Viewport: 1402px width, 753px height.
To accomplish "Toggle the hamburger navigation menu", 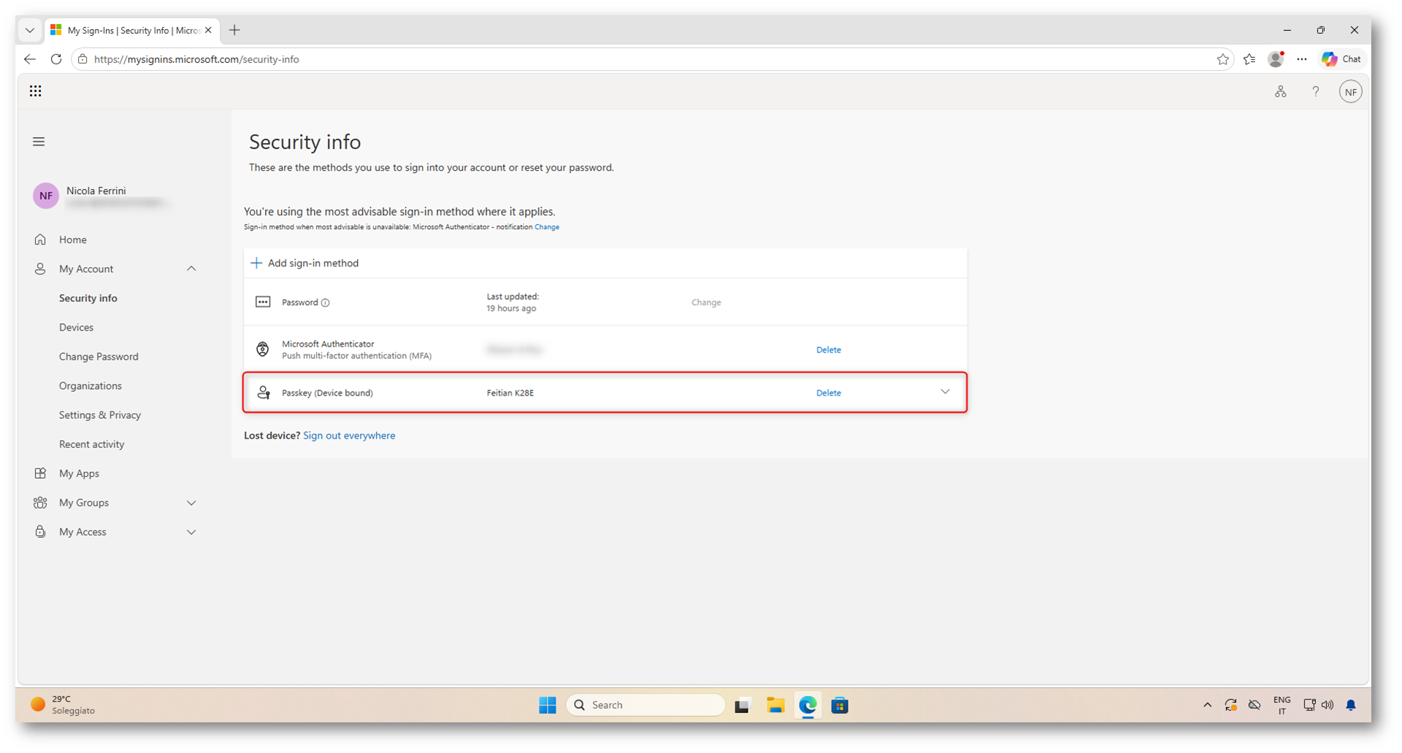I will 39,142.
